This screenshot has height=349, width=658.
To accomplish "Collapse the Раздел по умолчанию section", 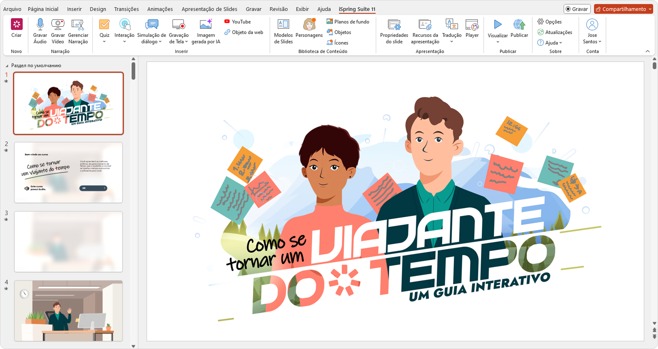I will (7, 66).
